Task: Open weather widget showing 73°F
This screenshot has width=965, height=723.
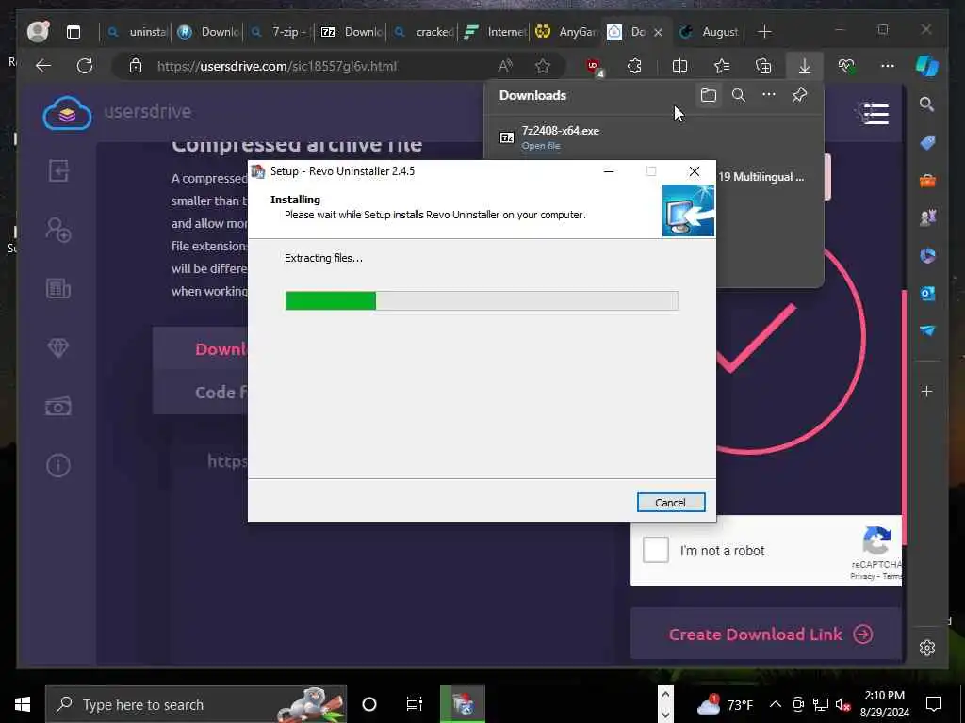Action: tap(725, 704)
